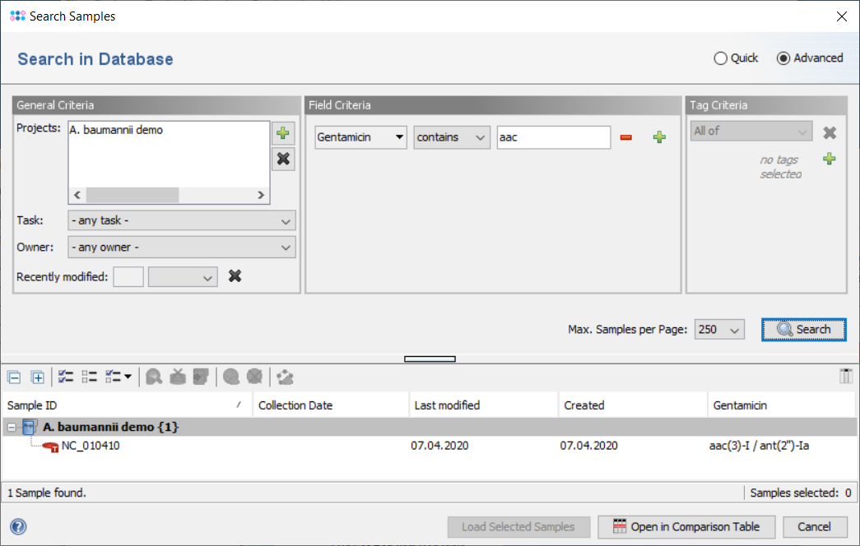This screenshot has width=860, height=546.
Task: Click the check all samples icon
Action: point(67,377)
